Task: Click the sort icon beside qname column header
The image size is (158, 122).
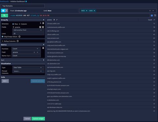Action: [57, 20]
